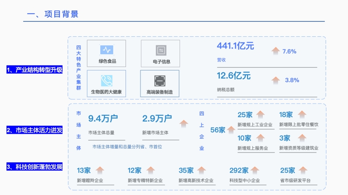Click the 高端装备制造 card label

(160, 92)
